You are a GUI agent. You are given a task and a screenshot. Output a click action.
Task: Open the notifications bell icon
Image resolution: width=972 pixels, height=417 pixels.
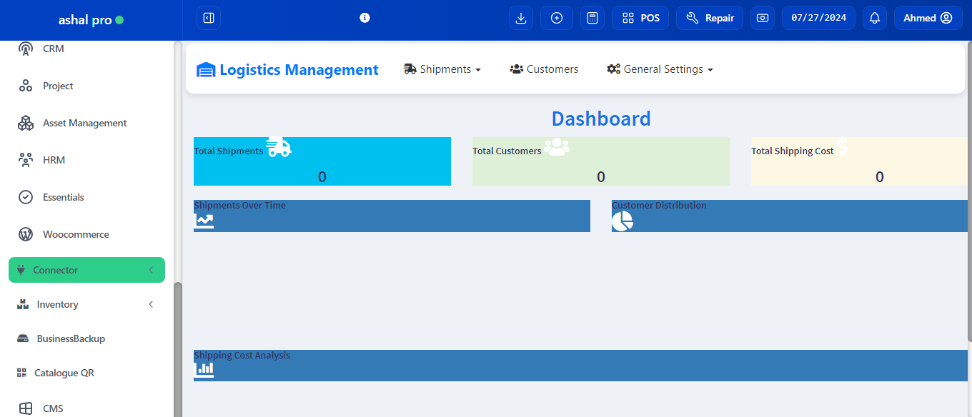[x=875, y=18]
